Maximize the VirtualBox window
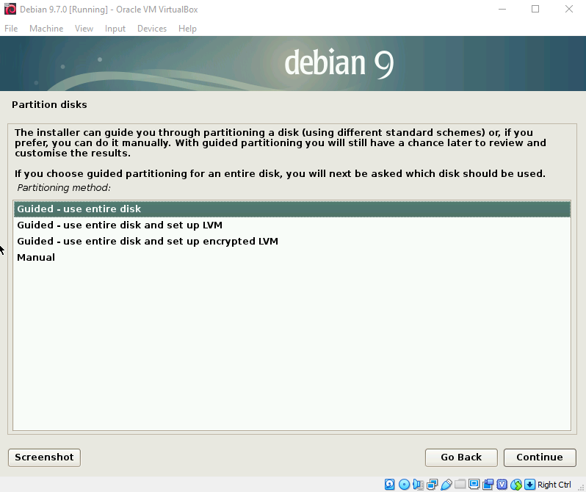This screenshot has width=586, height=492. point(535,9)
